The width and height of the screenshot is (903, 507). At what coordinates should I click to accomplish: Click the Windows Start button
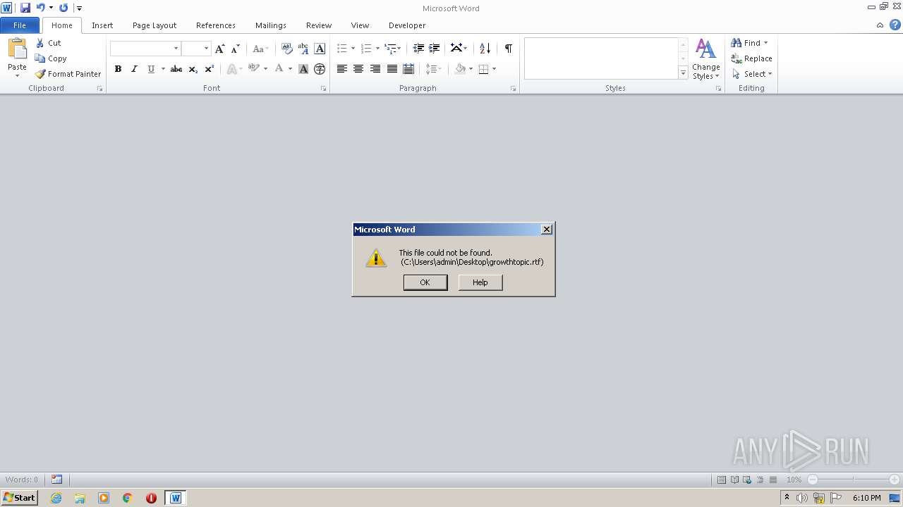click(19, 498)
